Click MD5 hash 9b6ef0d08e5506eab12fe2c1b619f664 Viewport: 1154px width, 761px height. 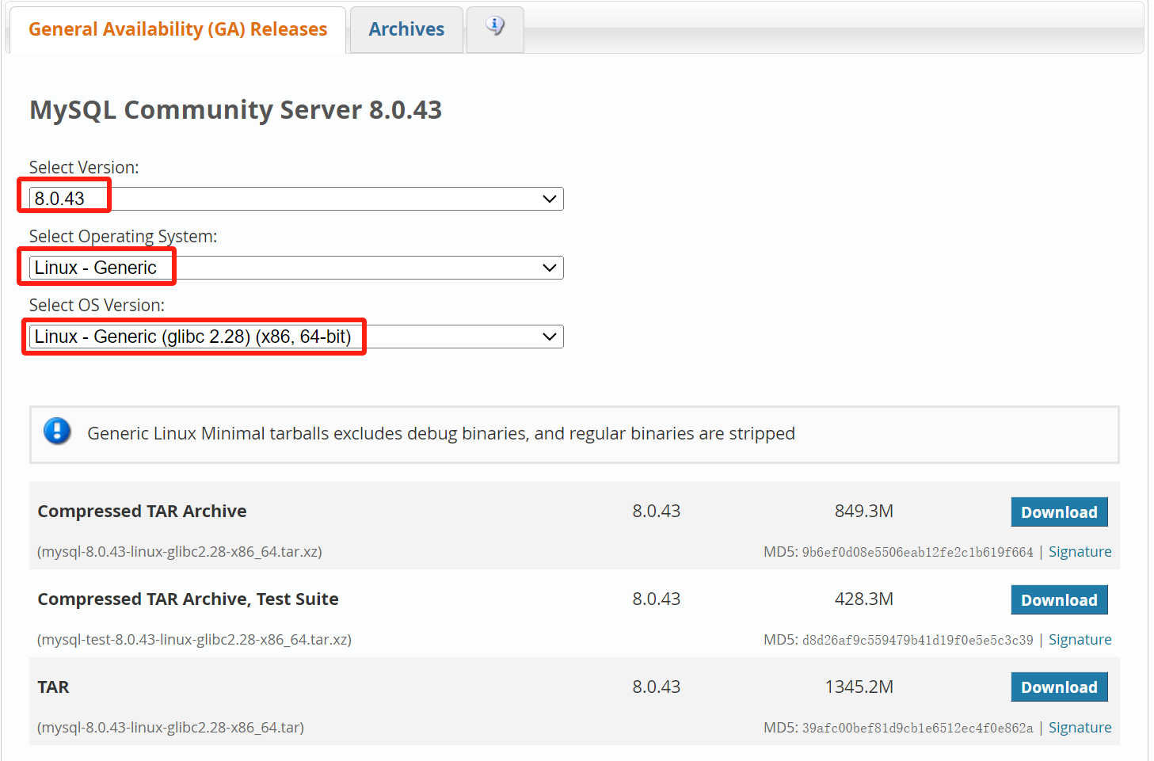(x=917, y=552)
